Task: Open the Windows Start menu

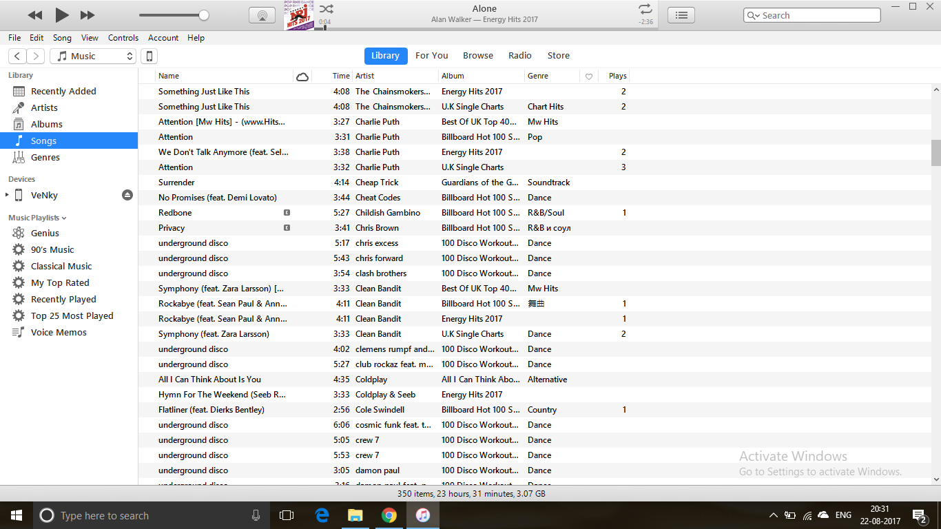Action: pos(16,515)
